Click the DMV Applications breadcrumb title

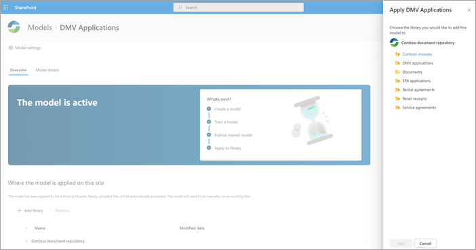click(x=90, y=28)
